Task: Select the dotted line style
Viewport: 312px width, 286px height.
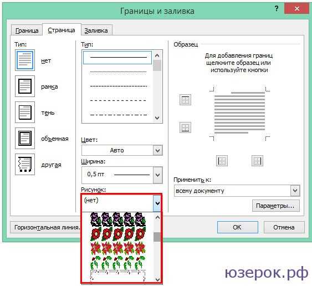Action: pyautogui.click(x=118, y=71)
